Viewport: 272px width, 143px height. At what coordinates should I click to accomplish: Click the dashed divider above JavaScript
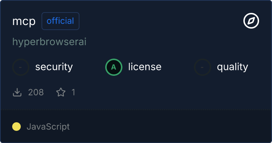point(136,109)
